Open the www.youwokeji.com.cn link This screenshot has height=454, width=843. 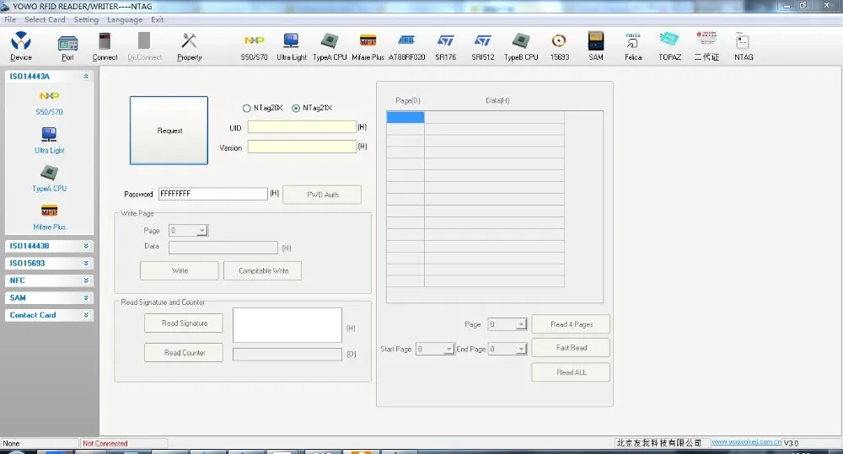pyautogui.click(x=746, y=441)
